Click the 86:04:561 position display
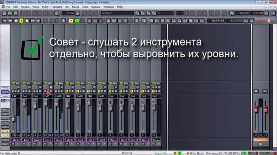Image resolution: width=277 pixels, height=155 pixels. 216,21
